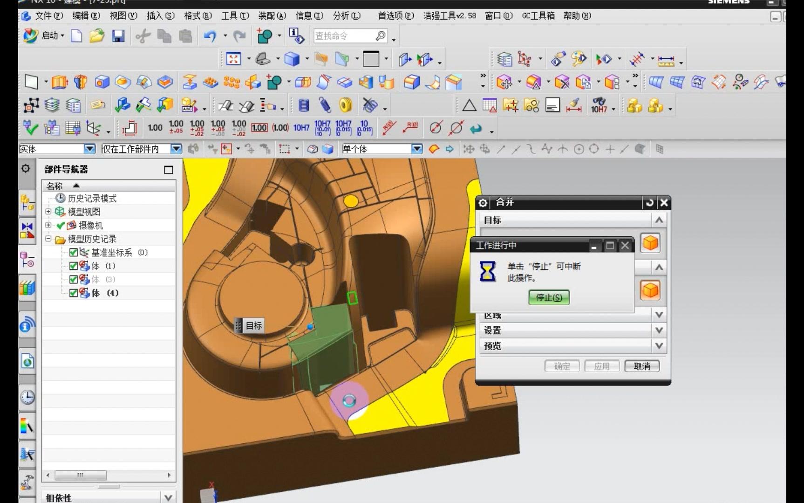This screenshot has width=804, height=503.
Task: Click the books library sidebar icon
Action: tap(27, 288)
